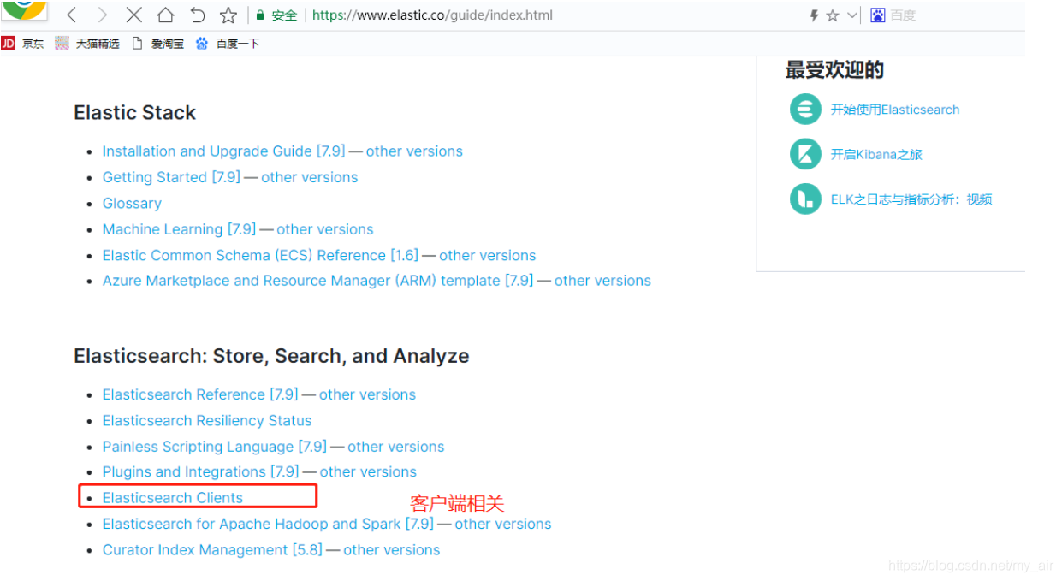Image resolution: width=1062 pixels, height=581 pixels.
Task: Open other versions of Machine Learning
Action: (325, 229)
